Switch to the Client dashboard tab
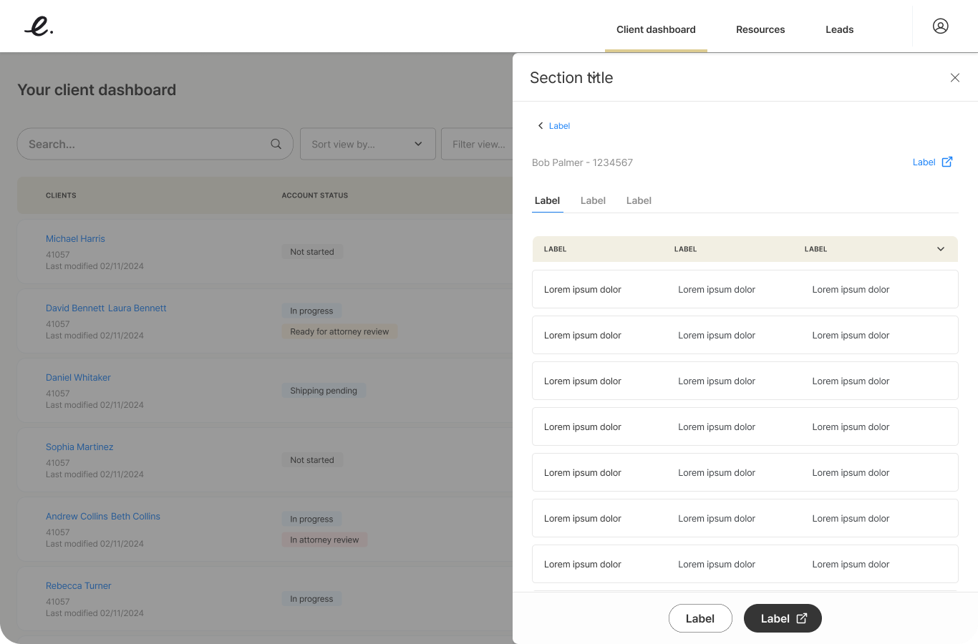Viewport: 978px width, 644px height. point(656,29)
